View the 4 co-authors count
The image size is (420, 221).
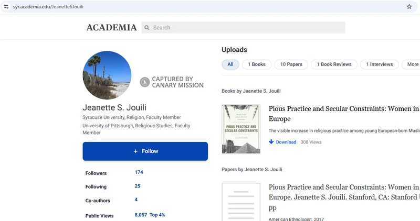point(136,200)
